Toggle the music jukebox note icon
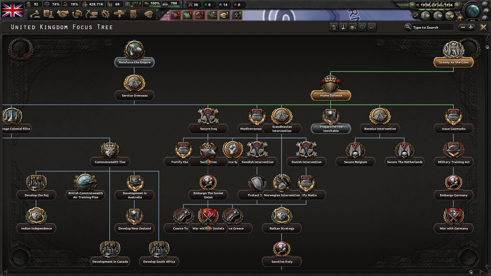 tap(416, 16)
